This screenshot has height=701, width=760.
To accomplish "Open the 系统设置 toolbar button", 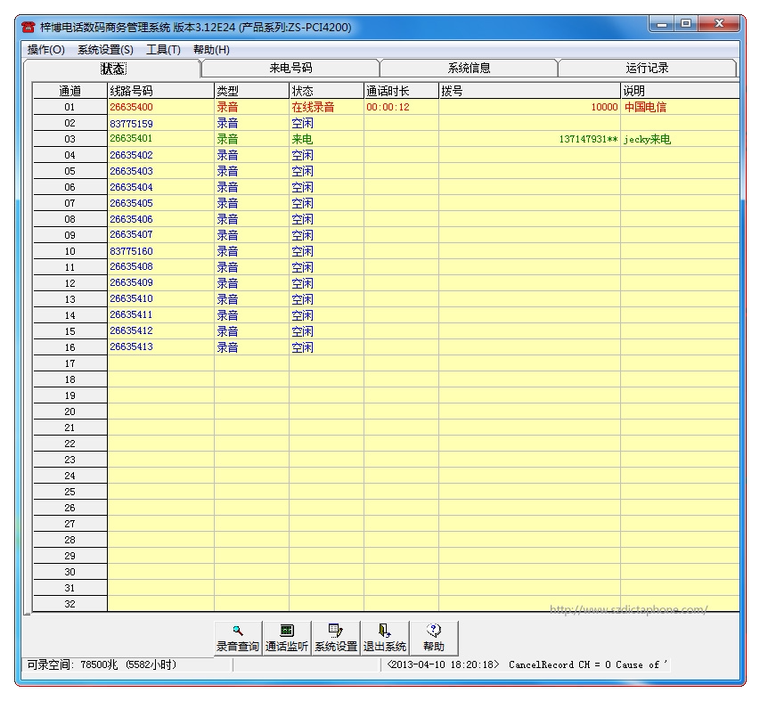I will coord(336,639).
